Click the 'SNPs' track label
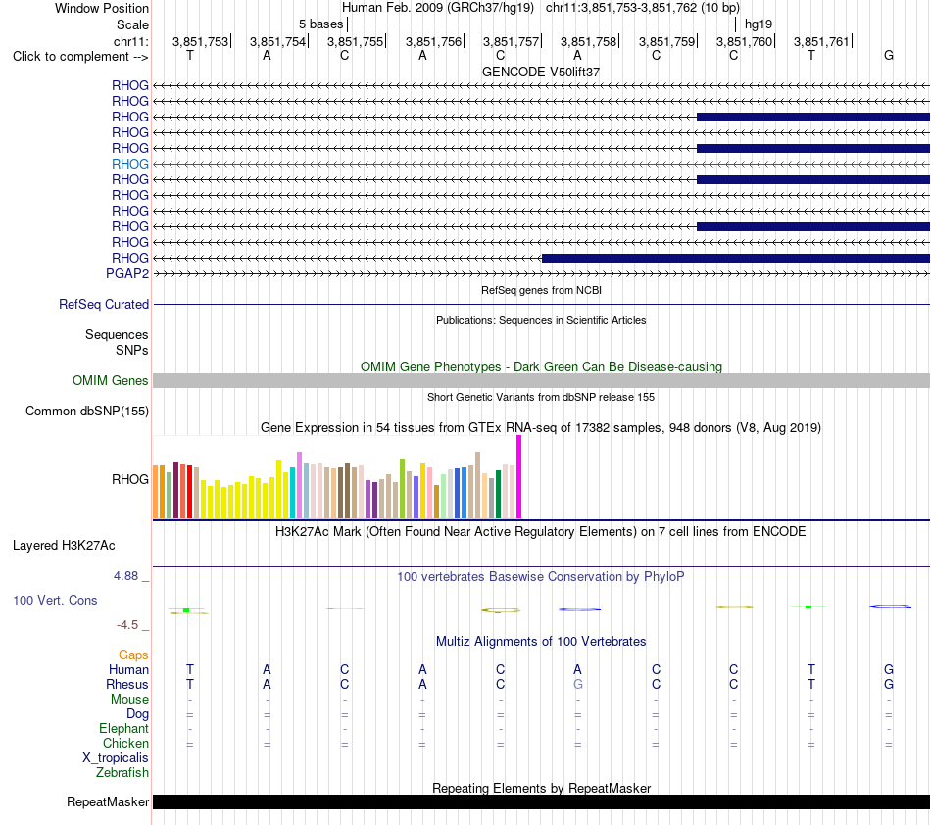 click(132, 350)
